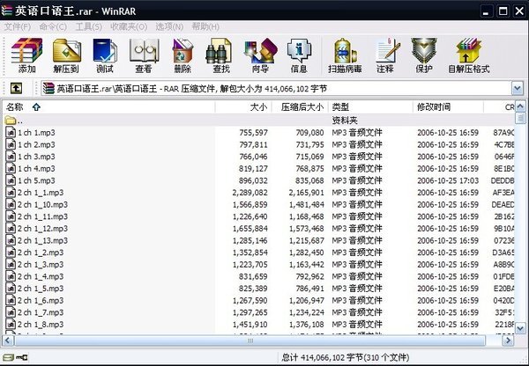Click vertical scrollbar up arrow
This screenshot has height=366, width=529.
click(x=520, y=106)
